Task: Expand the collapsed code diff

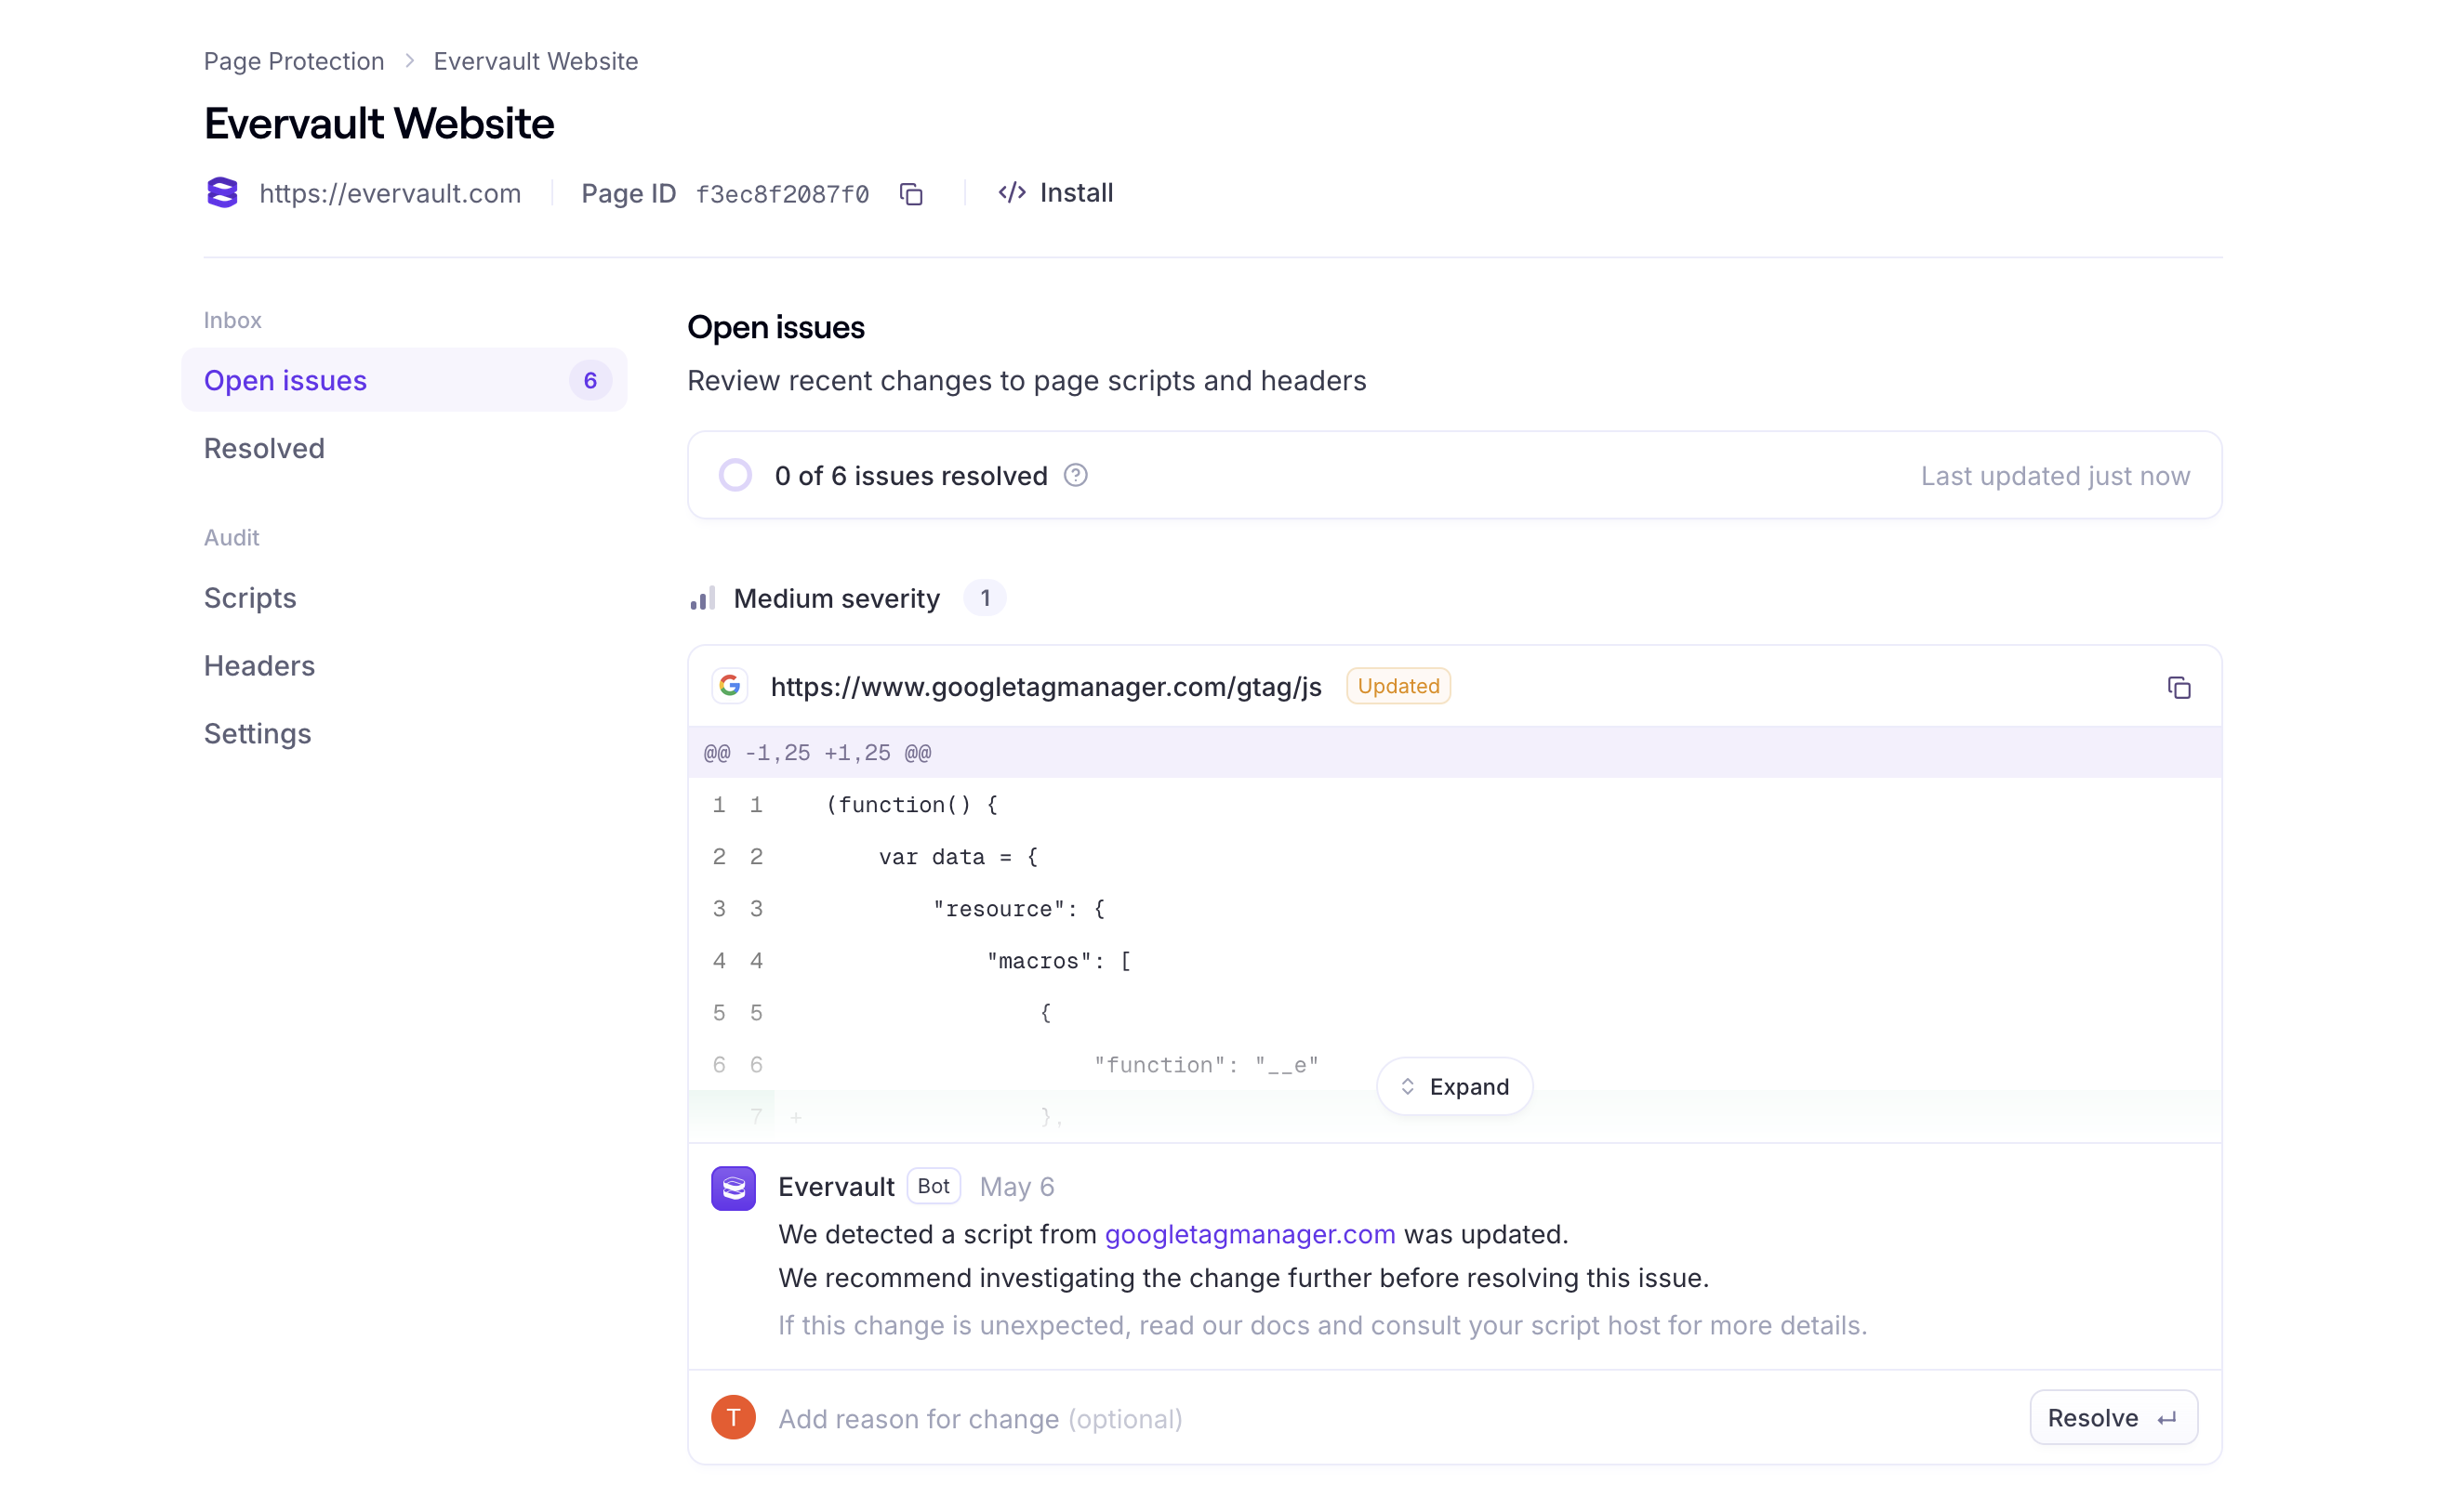Action: 1454,1086
